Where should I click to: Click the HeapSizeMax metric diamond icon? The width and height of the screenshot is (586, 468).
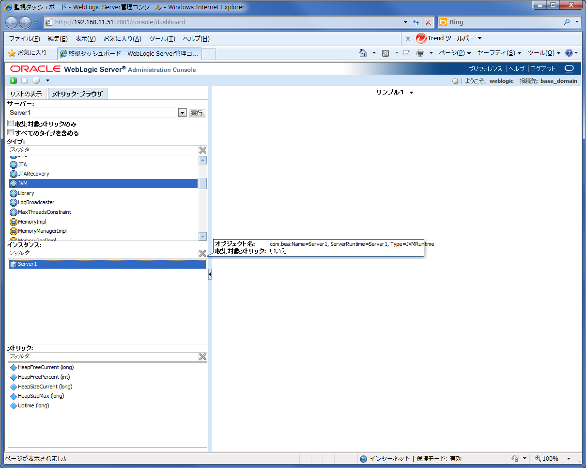pyautogui.click(x=14, y=396)
